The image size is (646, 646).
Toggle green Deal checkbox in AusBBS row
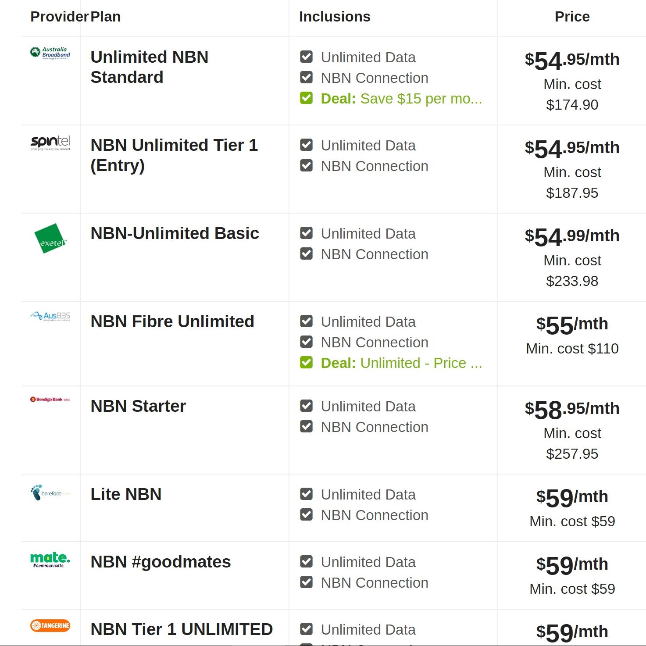(x=307, y=363)
